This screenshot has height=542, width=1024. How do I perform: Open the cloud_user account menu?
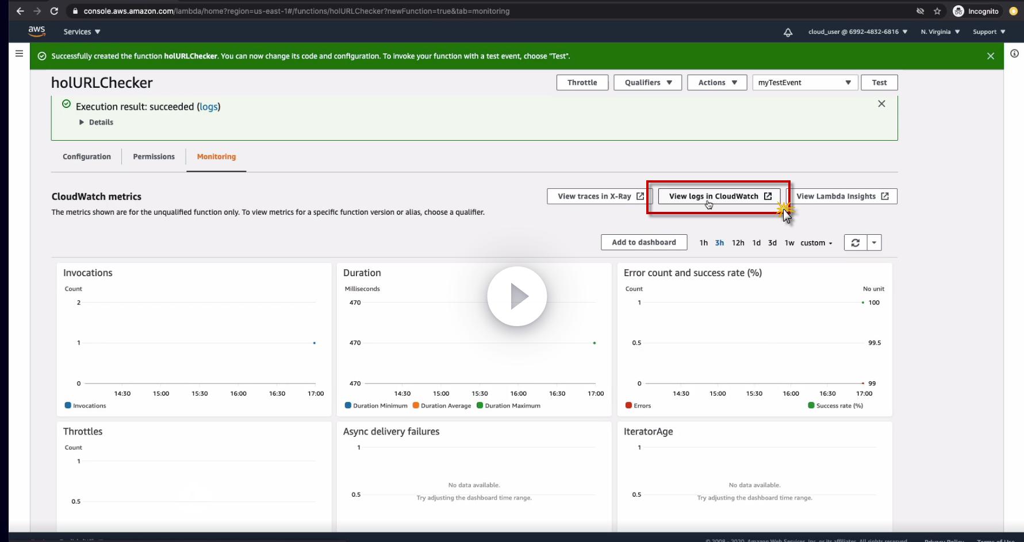[x=858, y=32]
